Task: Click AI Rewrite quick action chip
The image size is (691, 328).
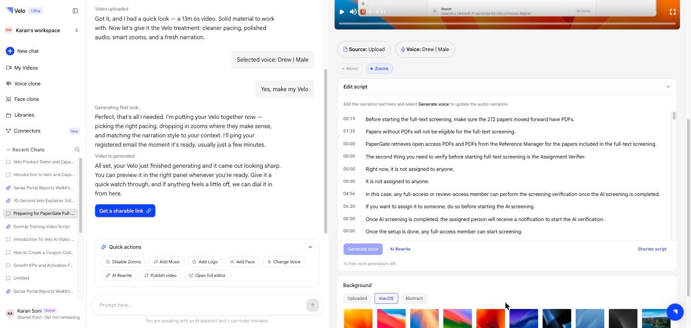Action: pos(119,276)
